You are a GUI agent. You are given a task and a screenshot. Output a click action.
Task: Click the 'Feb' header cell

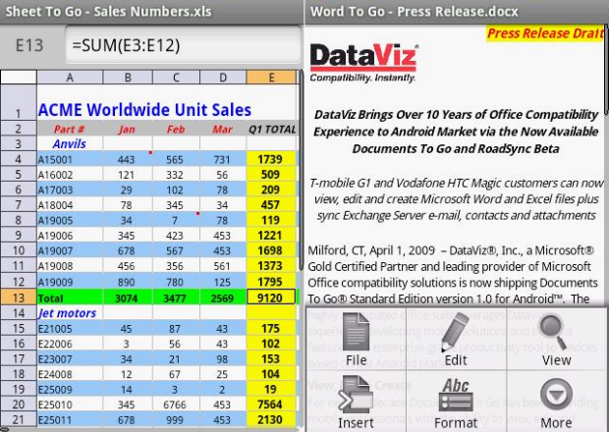coord(176,129)
